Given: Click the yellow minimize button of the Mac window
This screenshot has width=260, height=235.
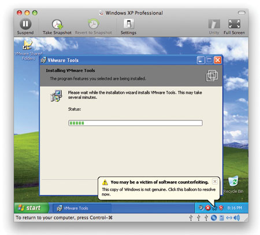Looking at the screenshot, I should pyautogui.click(x=27, y=13).
